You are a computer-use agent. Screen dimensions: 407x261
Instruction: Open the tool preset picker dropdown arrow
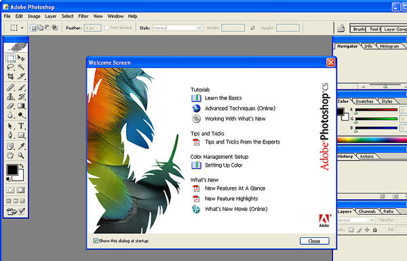coord(22,28)
